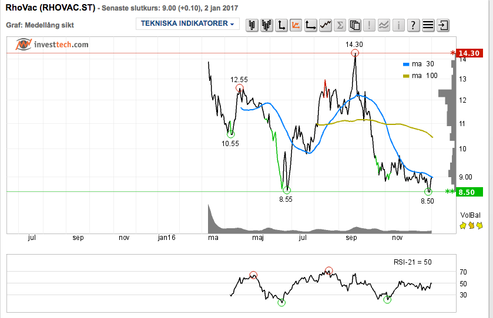Click the overlapping pages copy icon
493x318 pixels.
pos(355,25)
